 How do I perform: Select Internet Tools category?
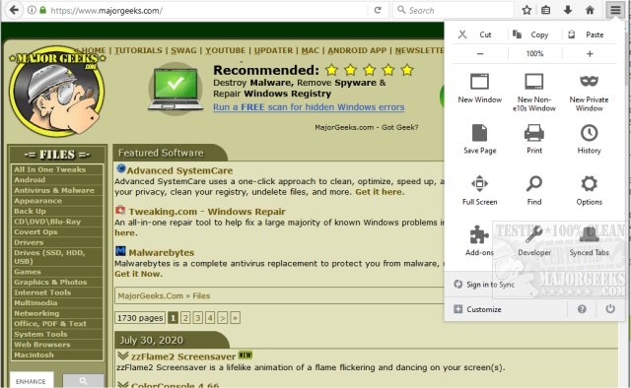(x=57, y=292)
